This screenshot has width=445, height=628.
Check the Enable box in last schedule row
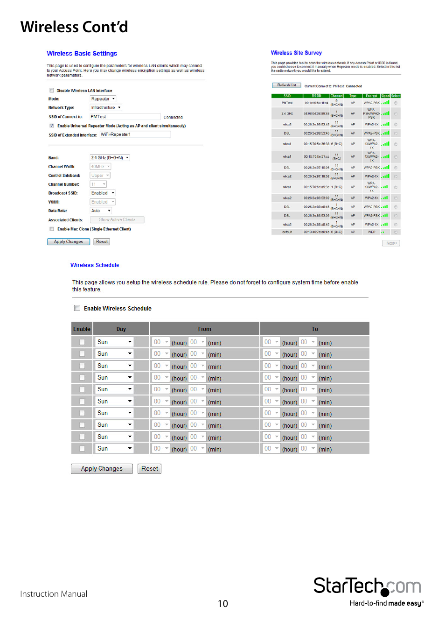pos(82,449)
